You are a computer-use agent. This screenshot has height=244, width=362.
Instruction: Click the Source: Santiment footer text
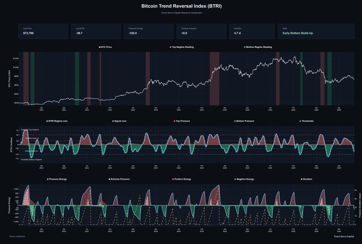17,237
